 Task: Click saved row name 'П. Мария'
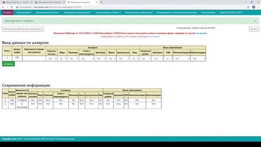click(22, 100)
